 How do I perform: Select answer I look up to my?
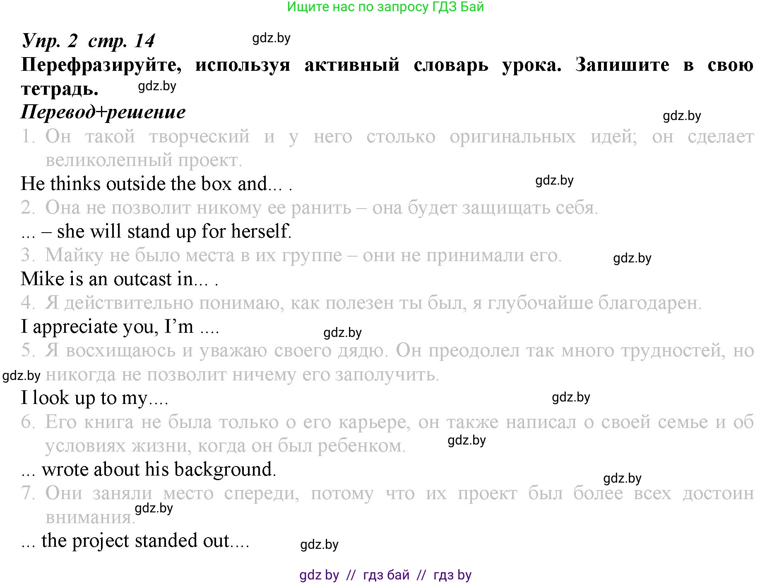coord(95,398)
